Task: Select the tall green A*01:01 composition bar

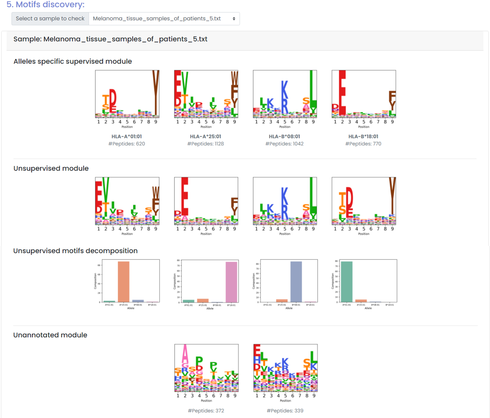Action: point(347,282)
